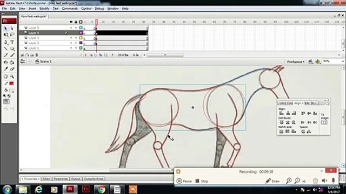Choose the Paint Bucket tool
Viewport: 346px width, 194px height.
[12, 63]
